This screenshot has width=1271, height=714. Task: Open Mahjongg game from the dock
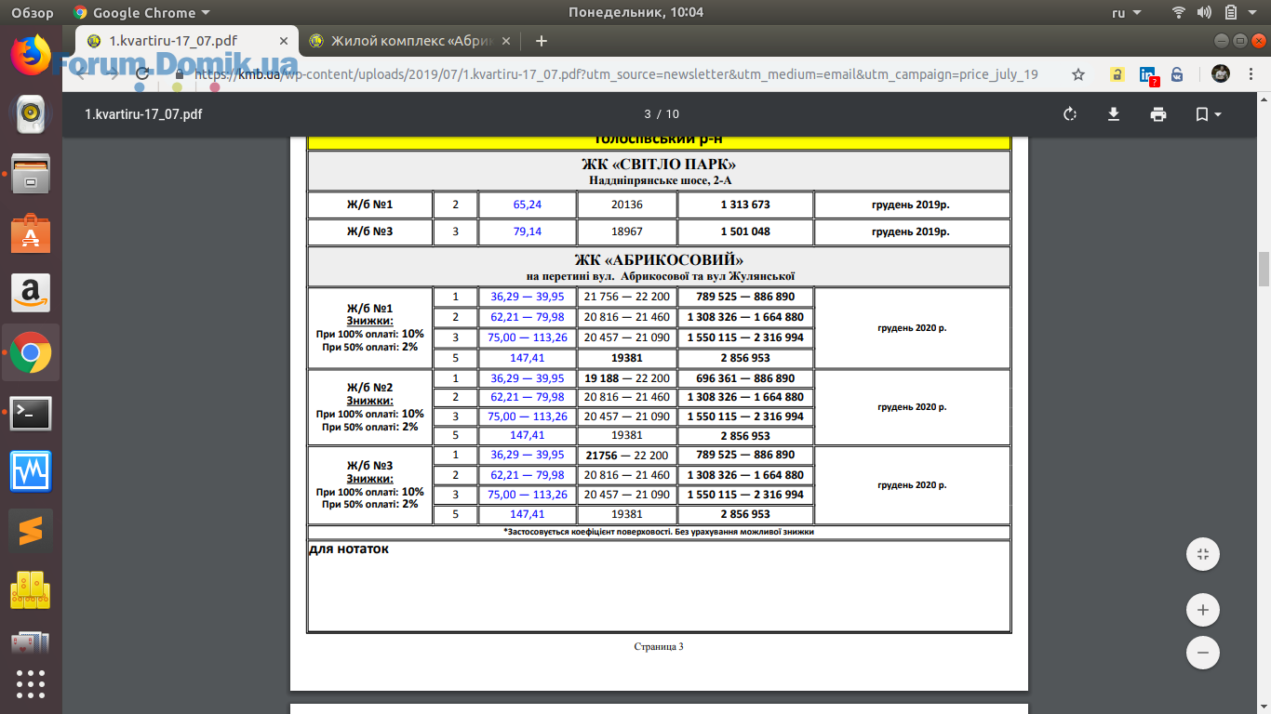coord(31,589)
